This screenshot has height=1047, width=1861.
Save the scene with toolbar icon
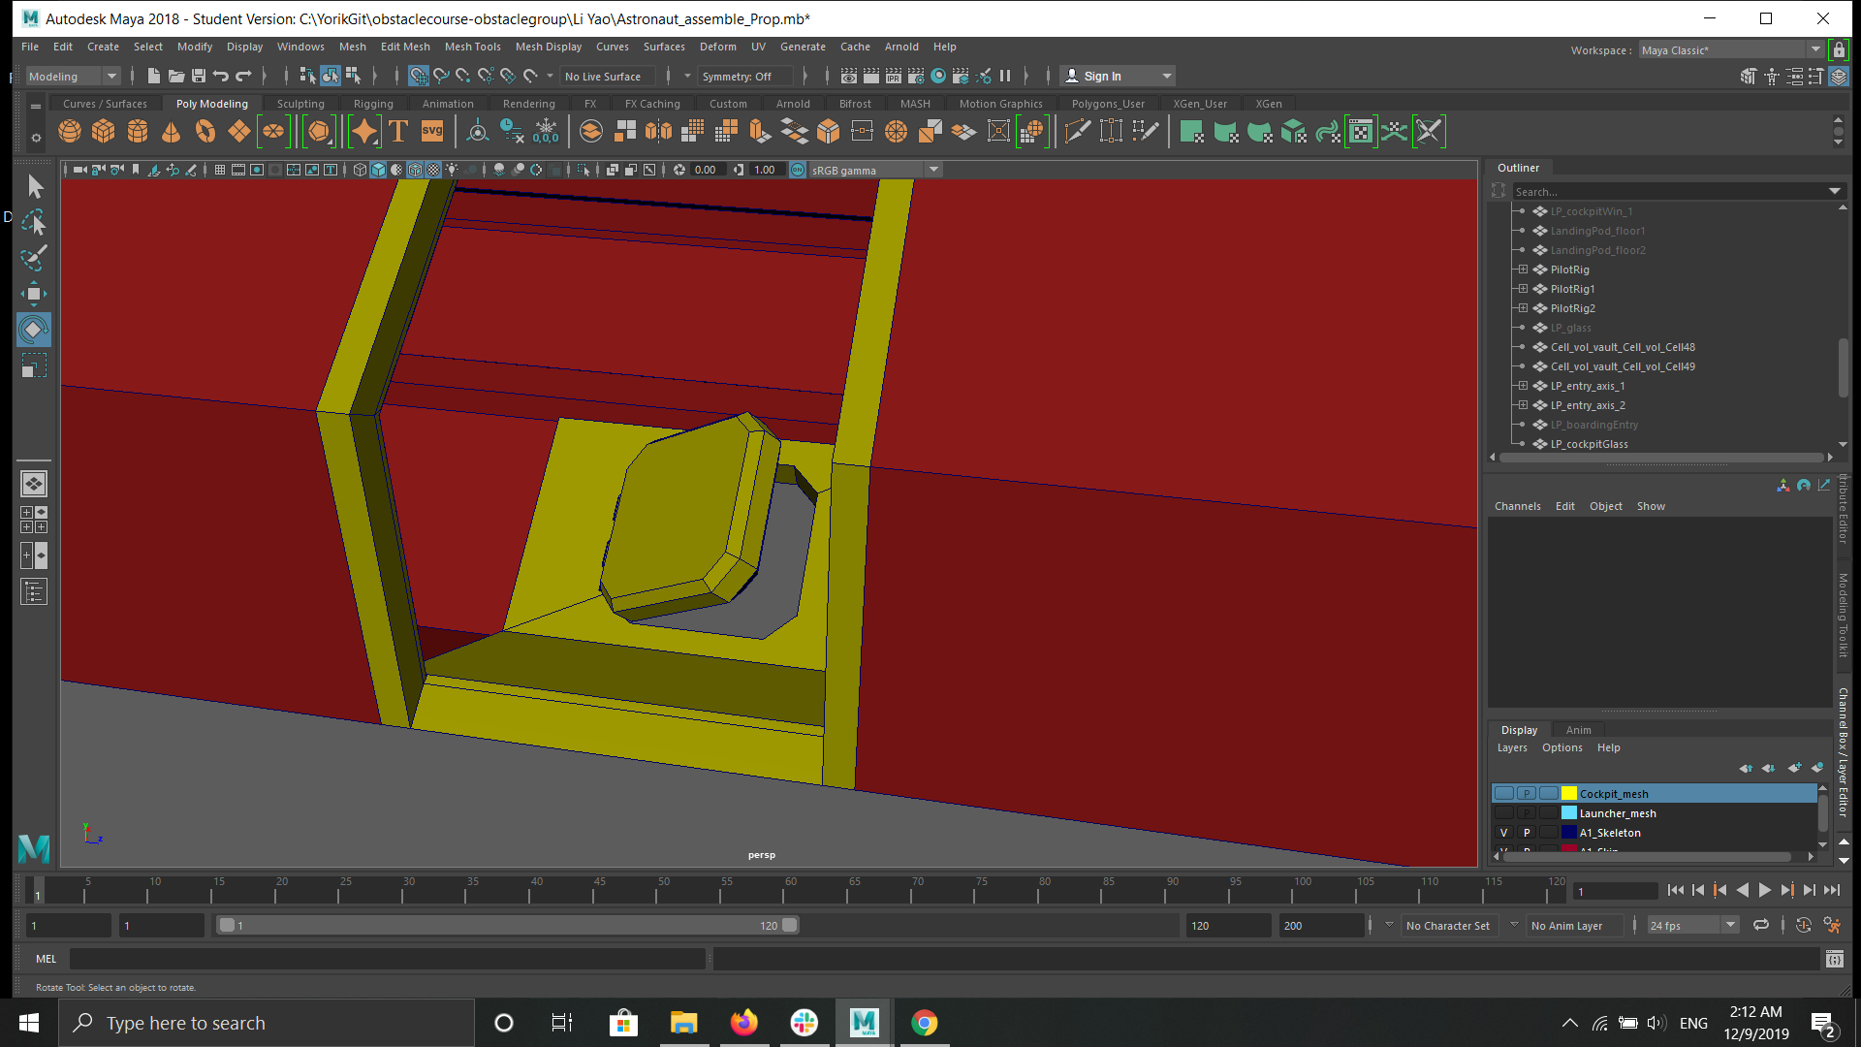tap(199, 76)
